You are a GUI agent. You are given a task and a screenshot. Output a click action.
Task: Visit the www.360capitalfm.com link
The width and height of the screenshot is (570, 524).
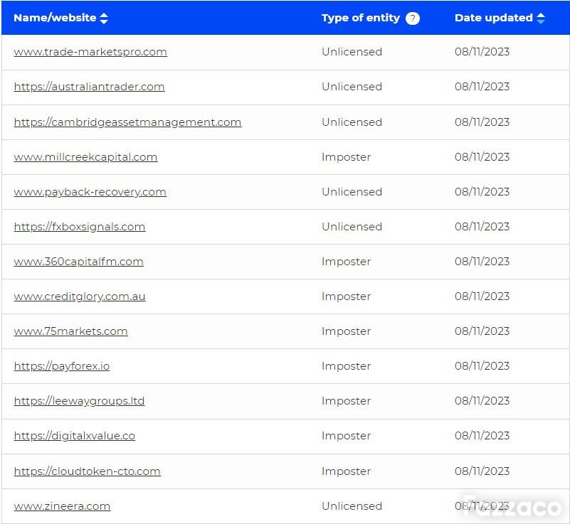tap(79, 262)
